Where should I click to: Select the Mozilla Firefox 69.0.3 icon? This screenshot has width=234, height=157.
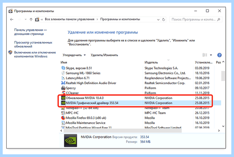click(63, 118)
